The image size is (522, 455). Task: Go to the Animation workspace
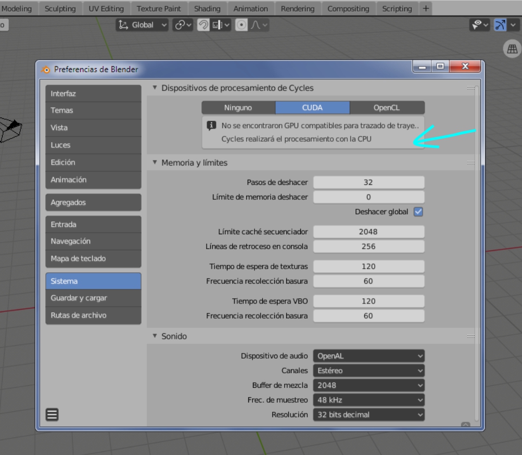(251, 9)
